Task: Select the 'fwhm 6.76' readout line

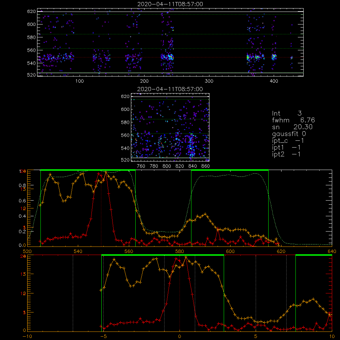Action: (x=293, y=120)
